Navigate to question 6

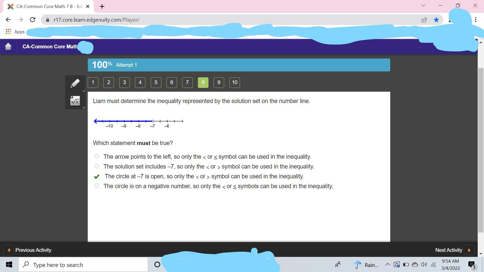click(171, 82)
